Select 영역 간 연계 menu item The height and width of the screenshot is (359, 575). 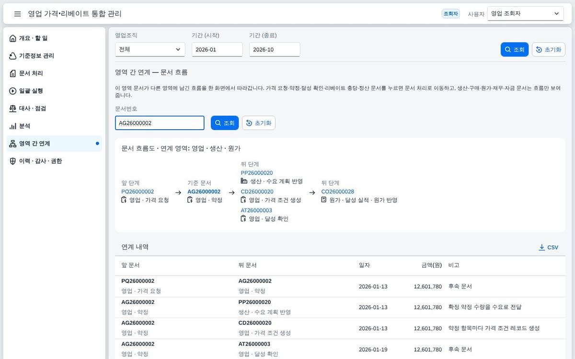[54, 144]
